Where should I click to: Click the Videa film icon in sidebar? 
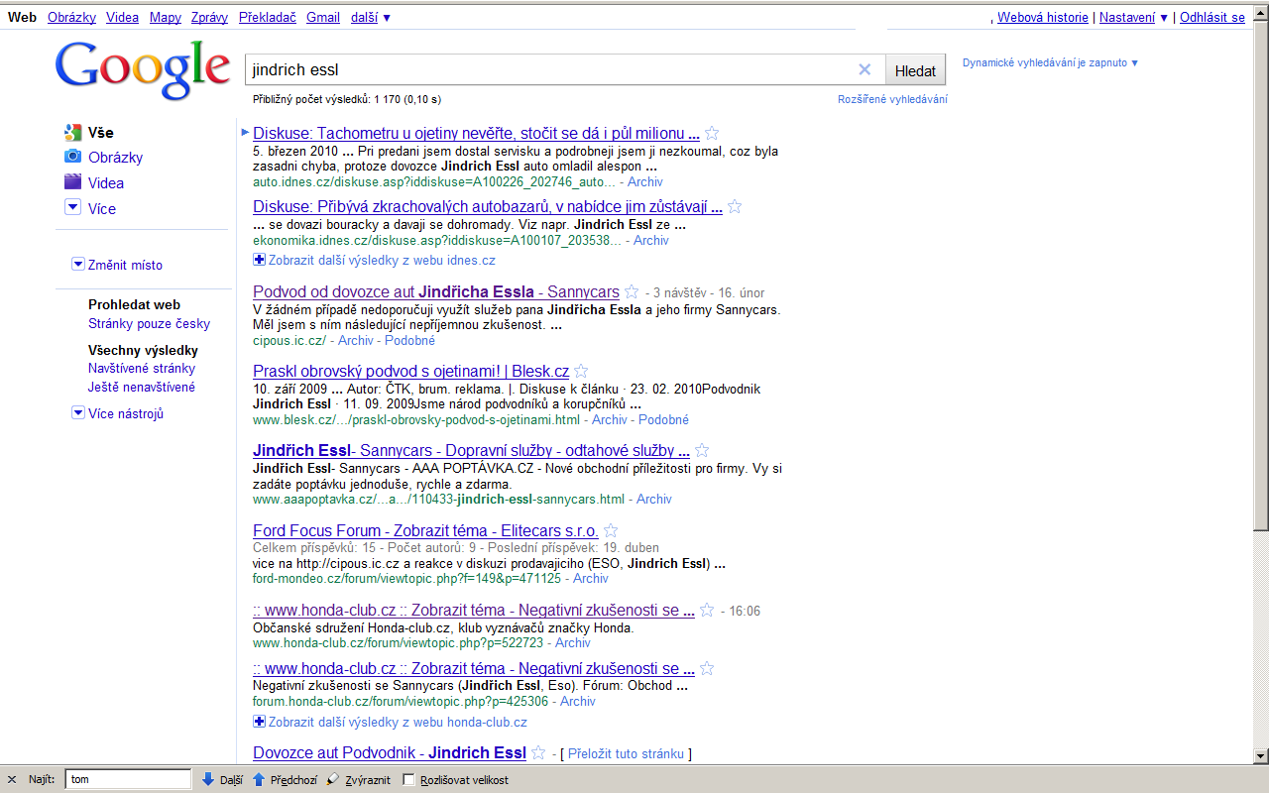pyautogui.click(x=72, y=182)
